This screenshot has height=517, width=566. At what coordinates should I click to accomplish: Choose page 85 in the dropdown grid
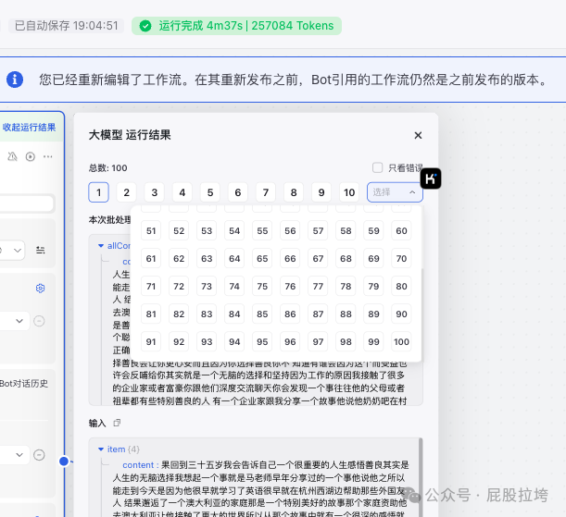point(262,314)
